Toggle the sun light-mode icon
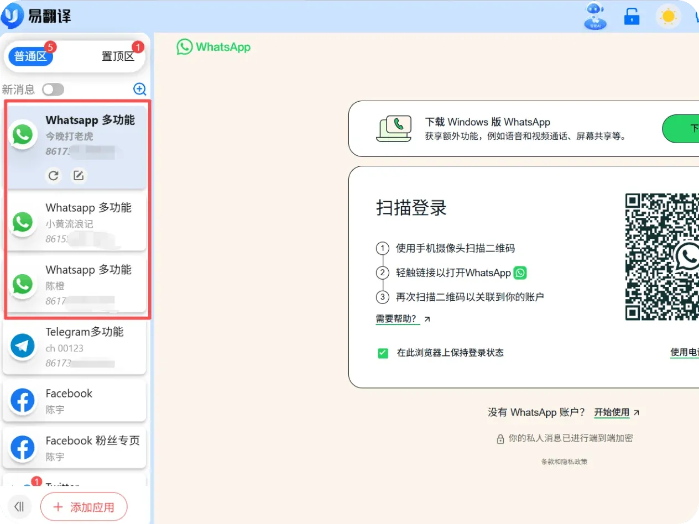The image size is (699, 524). click(x=669, y=17)
